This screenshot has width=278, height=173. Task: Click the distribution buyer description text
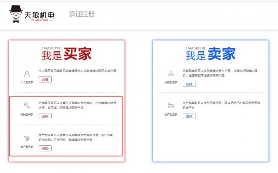pyautogui.click(x=78, y=105)
